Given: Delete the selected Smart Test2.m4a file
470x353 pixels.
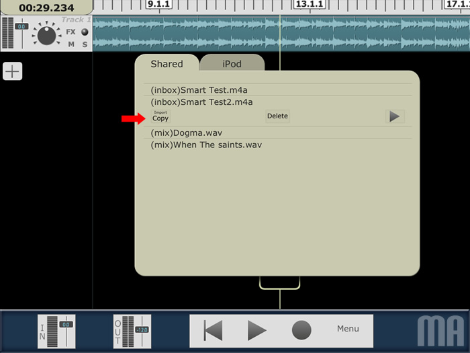Looking at the screenshot, I should pyautogui.click(x=277, y=116).
